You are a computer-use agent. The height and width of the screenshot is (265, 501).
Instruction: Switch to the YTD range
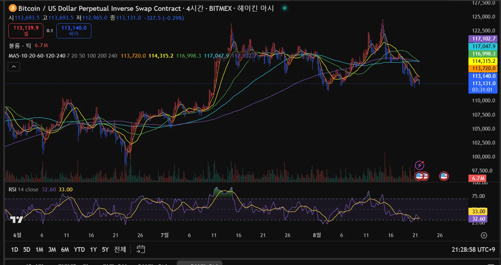click(x=79, y=250)
